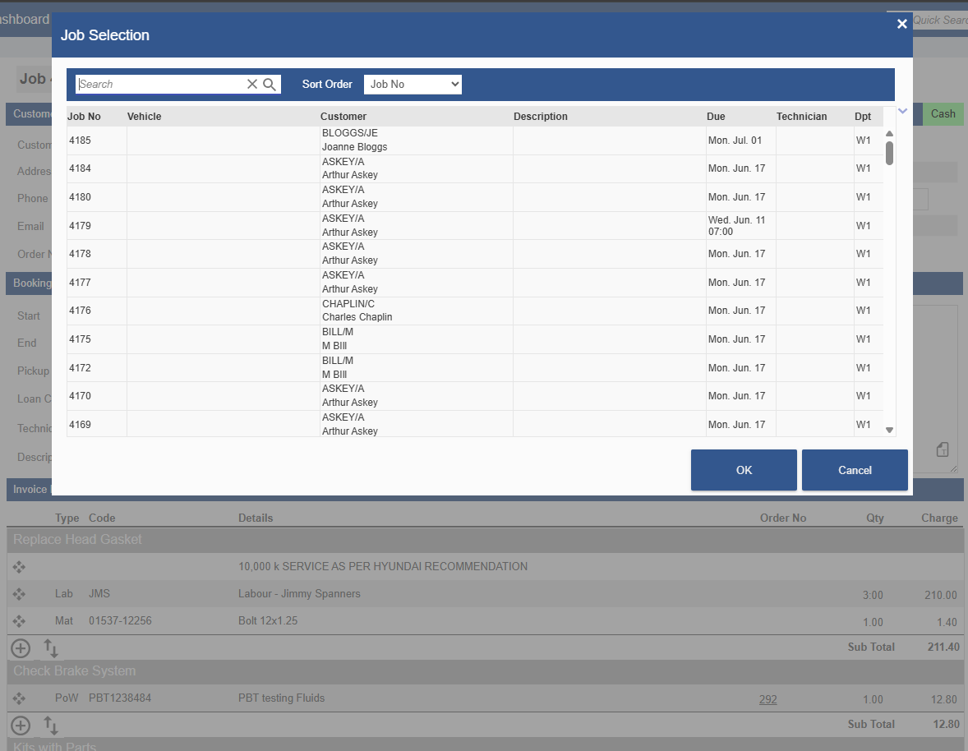Screen dimensions: 968x751
Task: Reorder items in Replace Head Gasket section
Action: coord(51,648)
